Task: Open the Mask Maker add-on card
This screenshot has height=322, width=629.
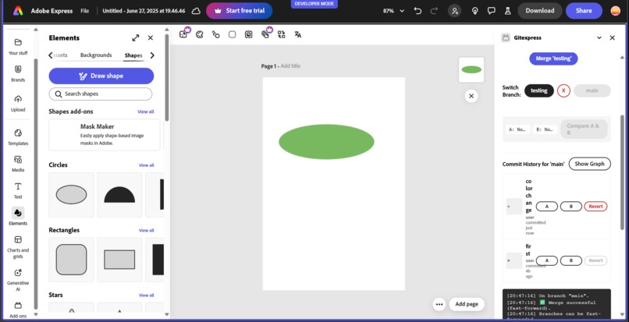Action: [105, 134]
